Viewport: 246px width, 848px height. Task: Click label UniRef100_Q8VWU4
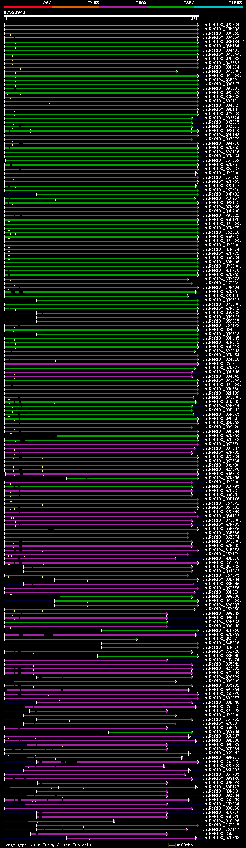point(221,732)
